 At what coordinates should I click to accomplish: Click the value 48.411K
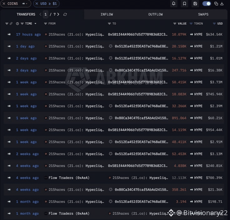tap(179, 142)
